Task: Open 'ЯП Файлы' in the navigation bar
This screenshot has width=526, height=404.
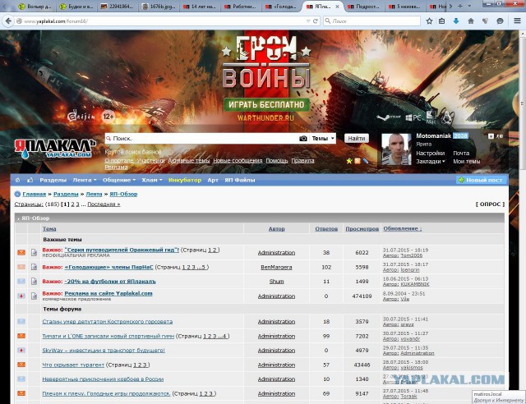Action: (240, 180)
